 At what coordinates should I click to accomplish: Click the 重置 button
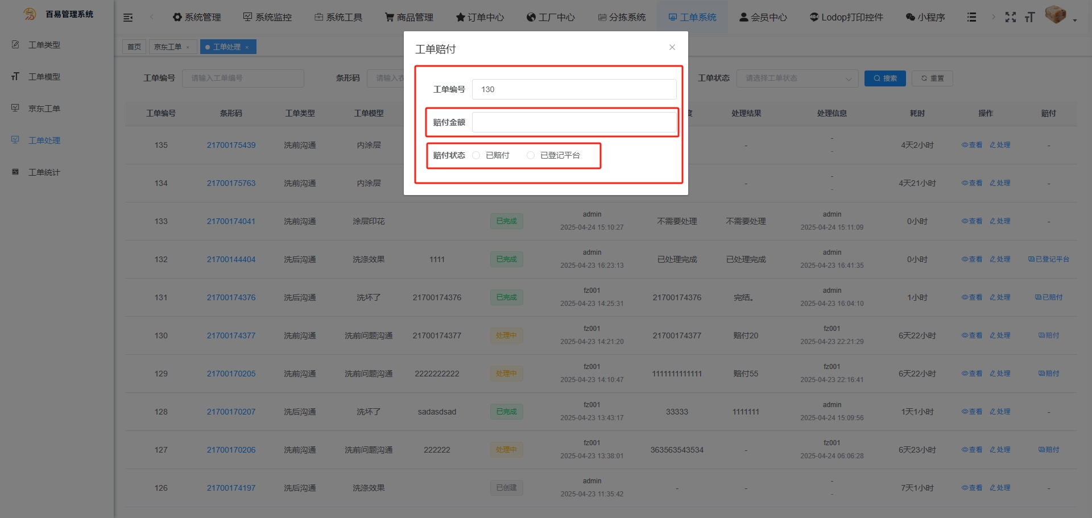coord(932,78)
